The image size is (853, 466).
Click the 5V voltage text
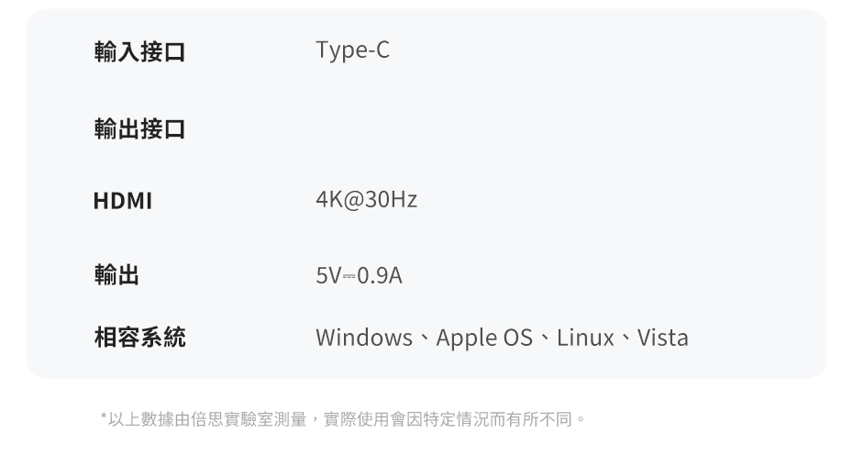point(327,275)
